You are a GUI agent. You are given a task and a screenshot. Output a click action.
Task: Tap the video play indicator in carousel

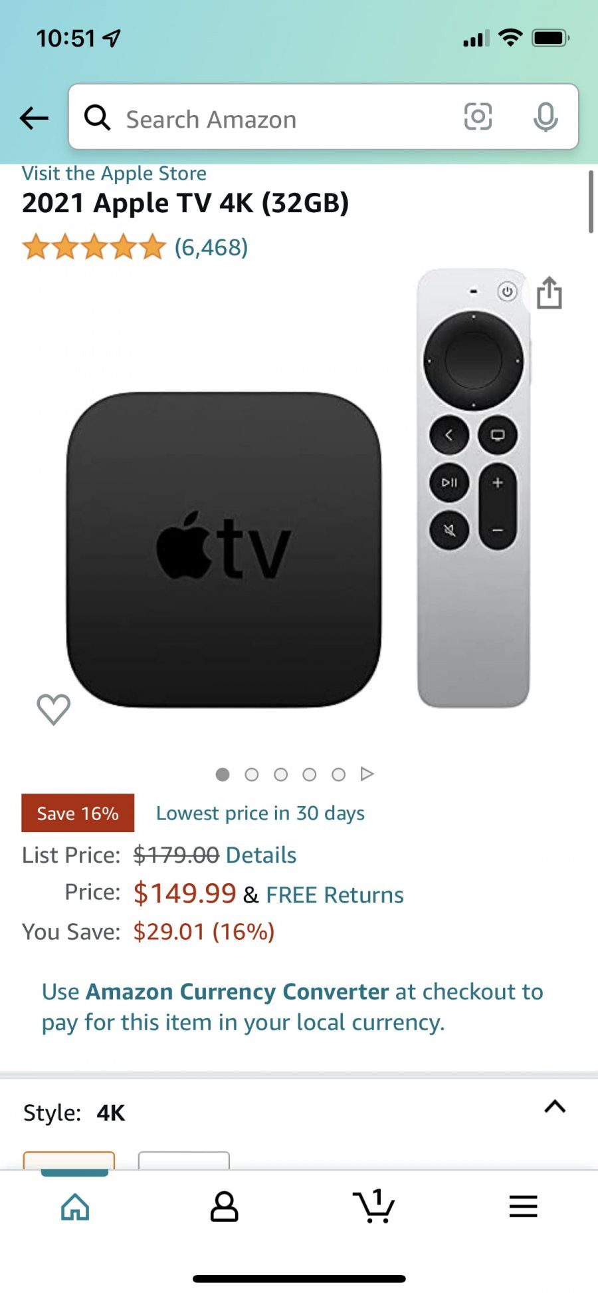[367, 774]
